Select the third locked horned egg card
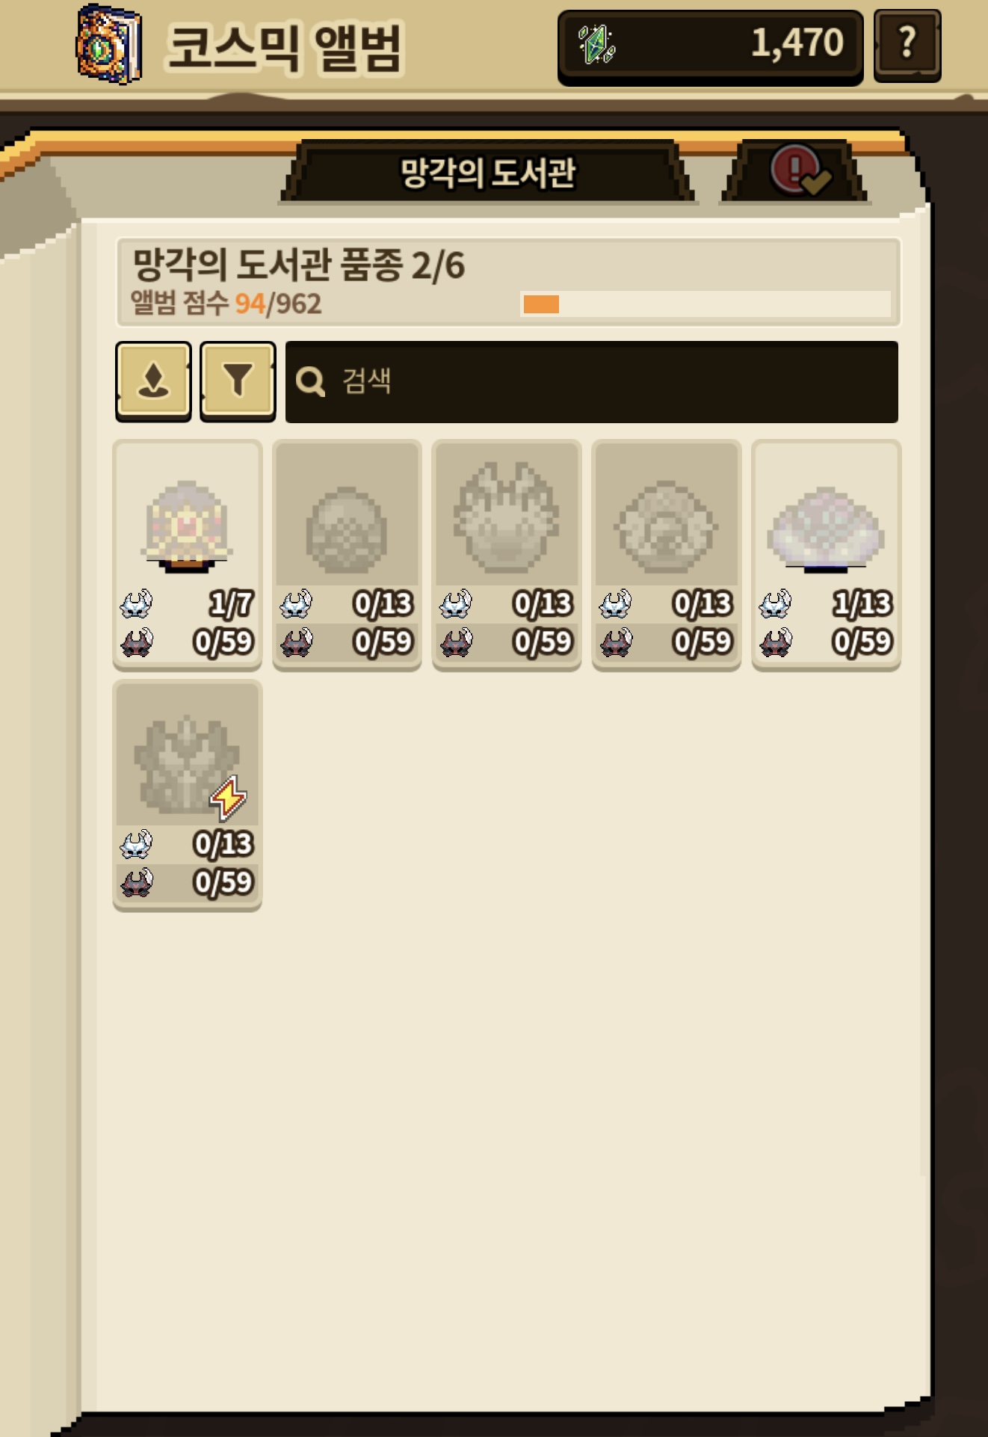The width and height of the screenshot is (988, 1437). click(x=507, y=555)
